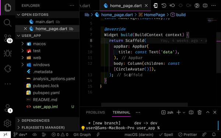Click the open changes icon in editor toolbar
Viewport: 221px width, 138px height.
[x=155, y=6]
